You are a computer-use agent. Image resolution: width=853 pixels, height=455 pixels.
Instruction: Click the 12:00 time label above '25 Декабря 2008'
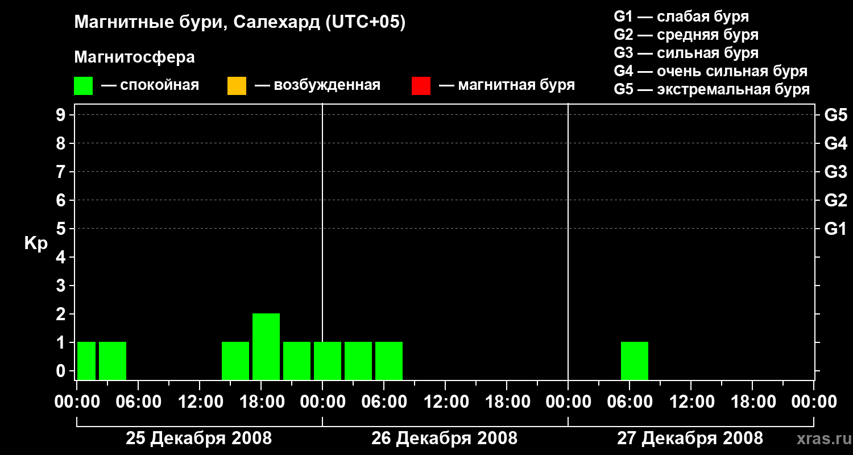click(x=200, y=402)
